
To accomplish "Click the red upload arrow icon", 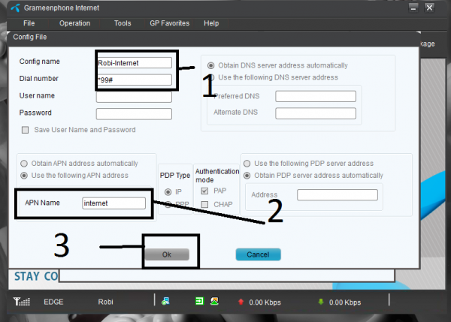I will [241, 302].
